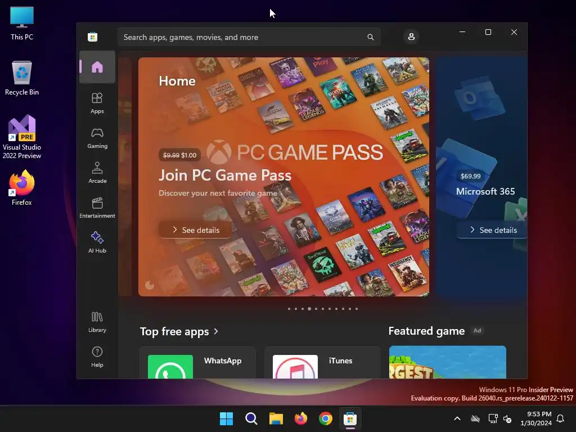Click See details for PC Game Pass
576x432 pixels.
click(x=195, y=230)
